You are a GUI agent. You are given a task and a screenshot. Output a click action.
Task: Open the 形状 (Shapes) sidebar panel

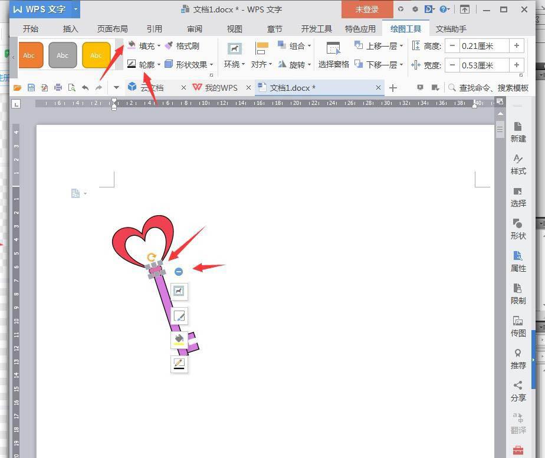click(x=518, y=228)
